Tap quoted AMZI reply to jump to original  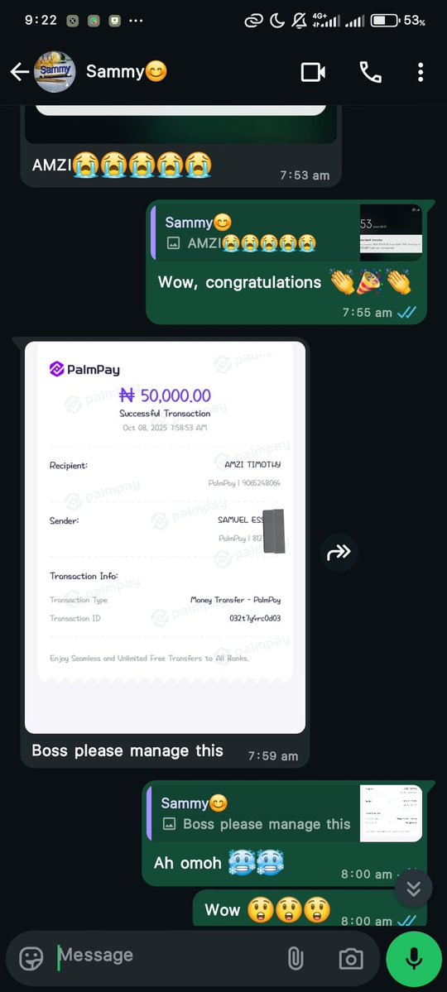point(255,232)
